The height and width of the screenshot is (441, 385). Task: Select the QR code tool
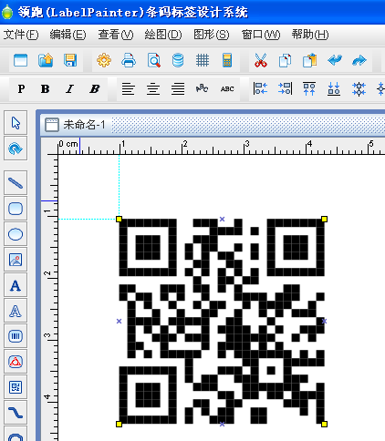click(16, 387)
